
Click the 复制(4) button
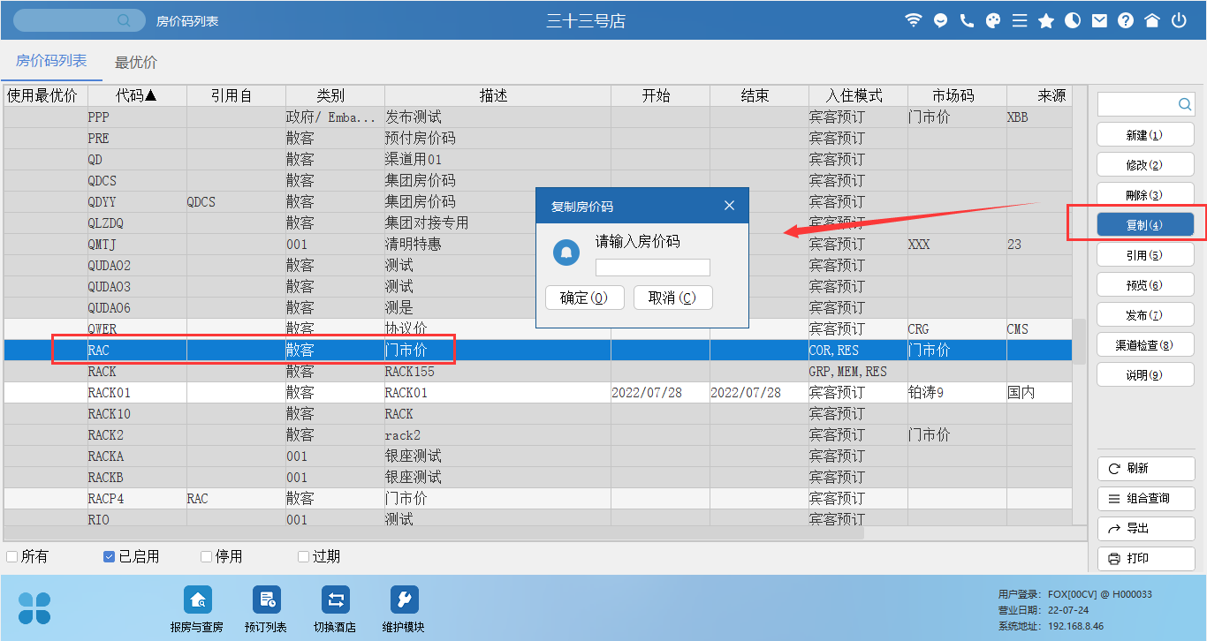pyautogui.click(x=1145, y=225)
